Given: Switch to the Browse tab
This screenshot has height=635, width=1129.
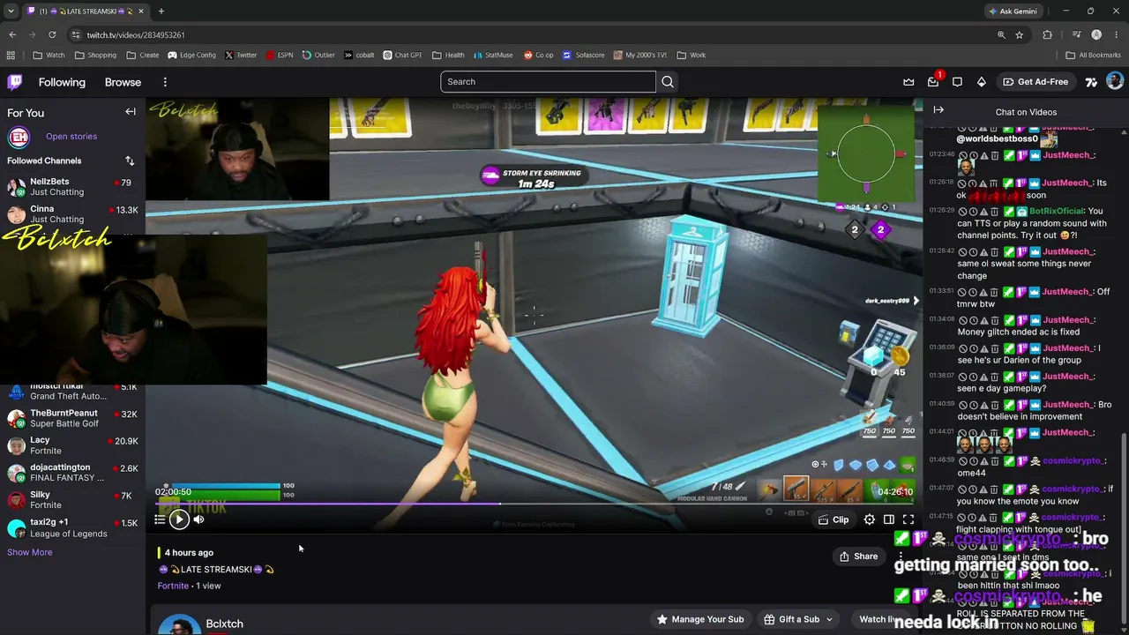Looking at the screenshot, I should [123, 82].
